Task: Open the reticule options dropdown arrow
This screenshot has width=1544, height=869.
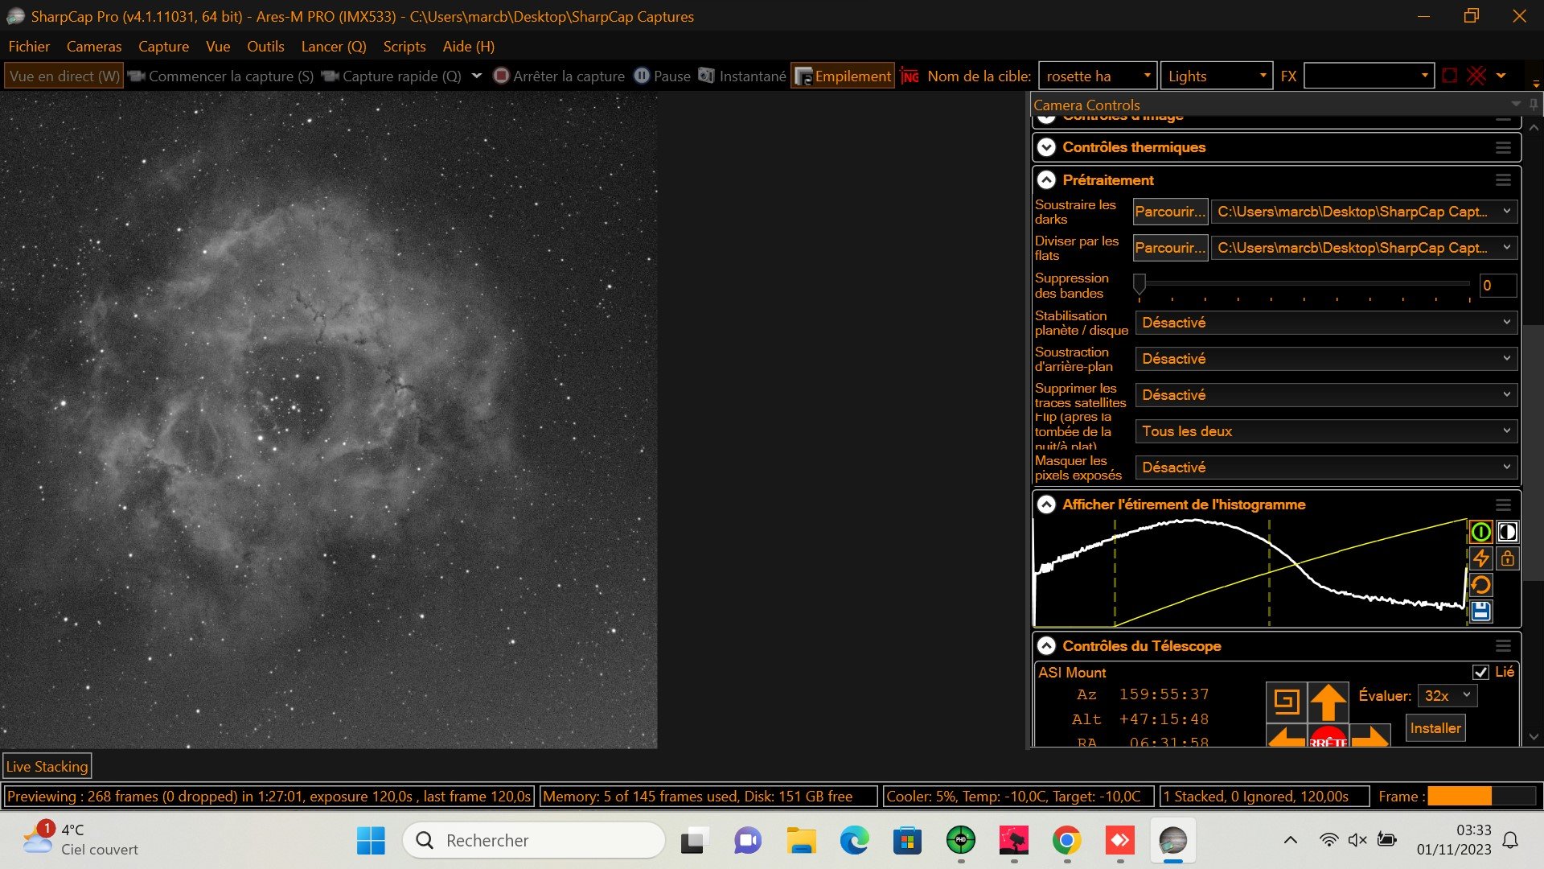Action: pos(1501,76)
